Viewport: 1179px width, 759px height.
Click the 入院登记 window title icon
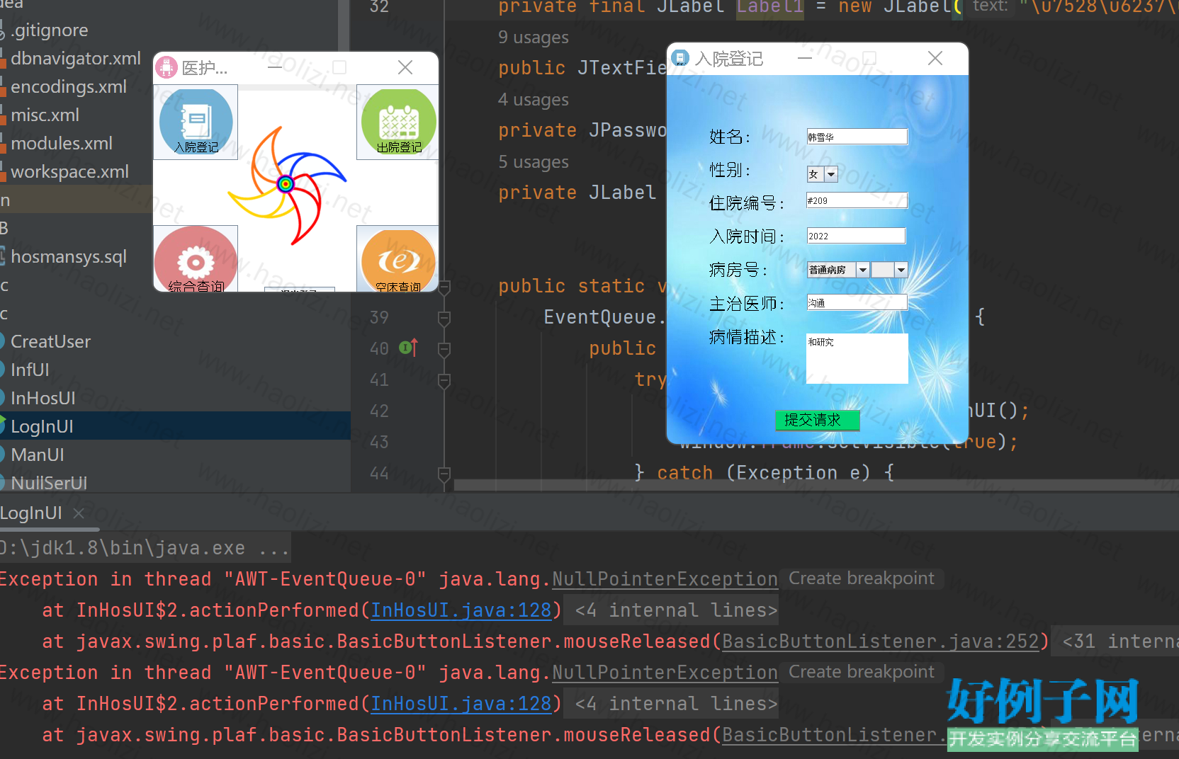(x=680, y=58)
